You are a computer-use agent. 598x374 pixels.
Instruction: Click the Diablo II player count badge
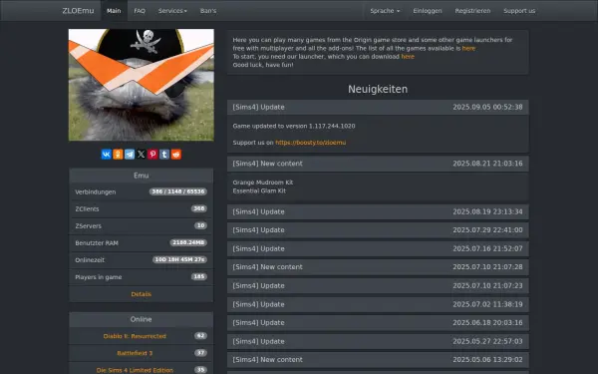(200, 336)
